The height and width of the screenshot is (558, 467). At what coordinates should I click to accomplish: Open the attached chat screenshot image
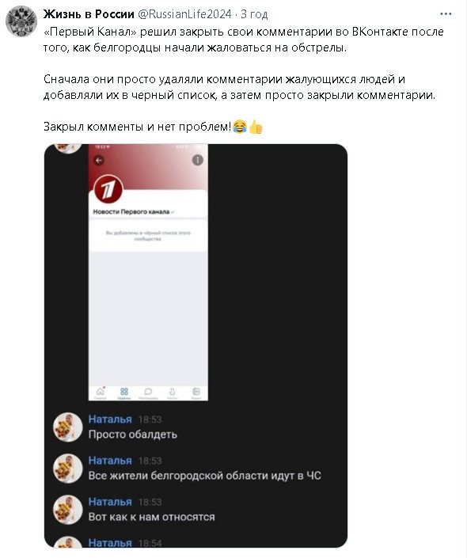tap(196, 346)
